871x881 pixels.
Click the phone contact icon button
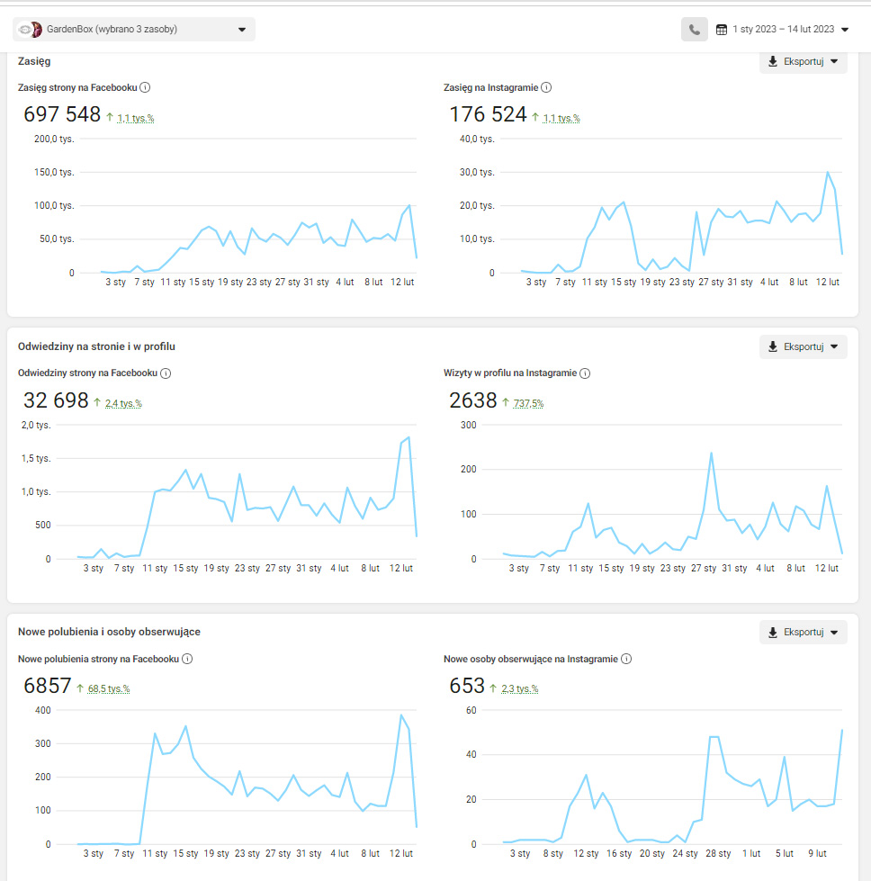695,29
